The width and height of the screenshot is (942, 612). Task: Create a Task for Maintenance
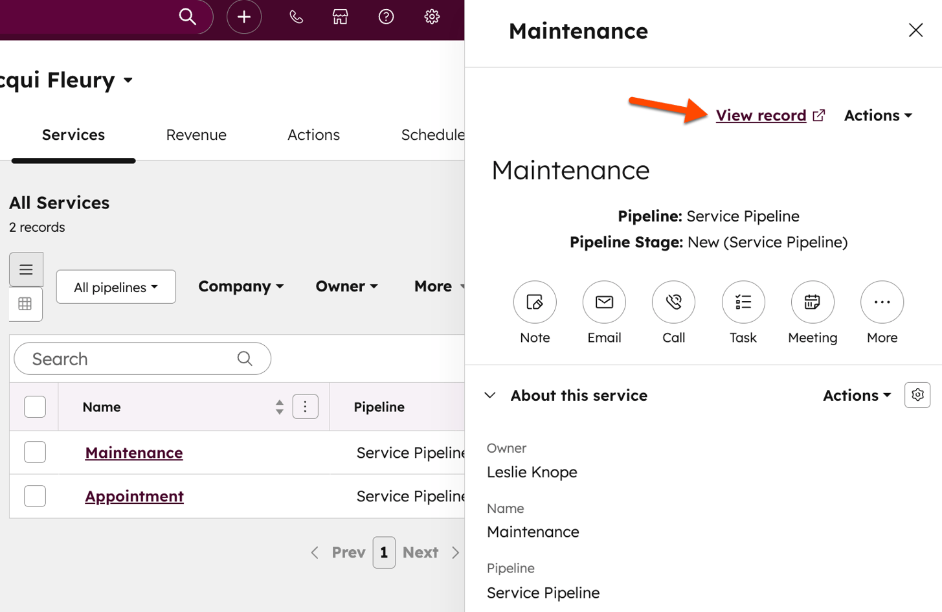tap(743, 302)
